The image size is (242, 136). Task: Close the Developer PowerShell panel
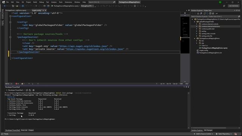188,87
